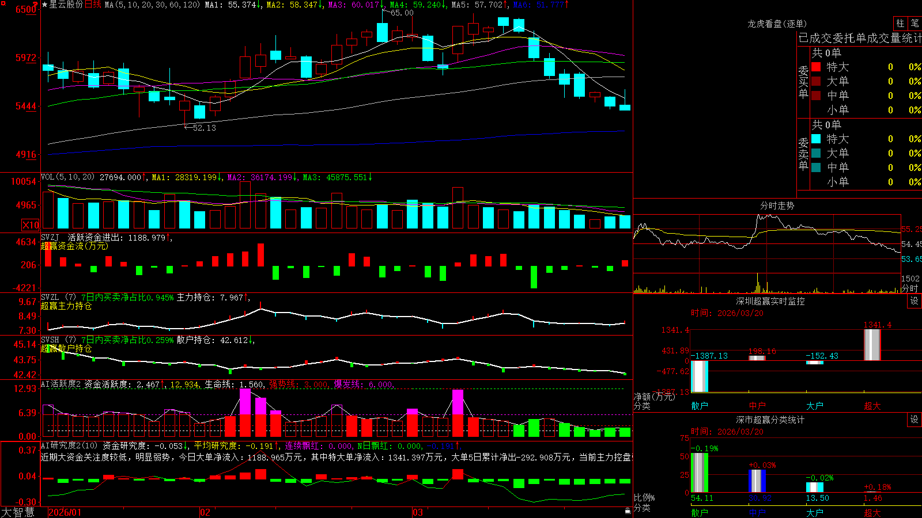Viewport: 922px width, 518px height.
Task: Click the dark red 大单 buy-order swatch
Action: click(816, 81)
